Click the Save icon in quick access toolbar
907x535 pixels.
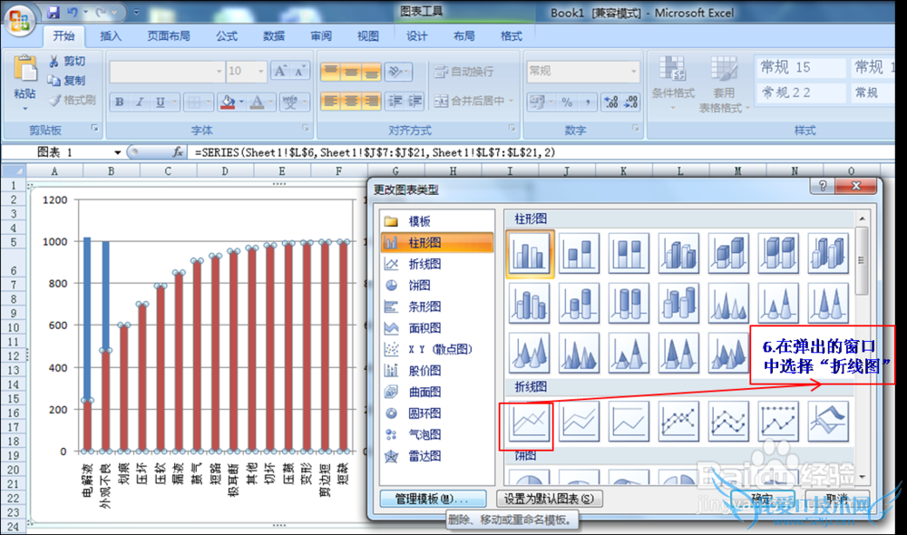[53, 13]
